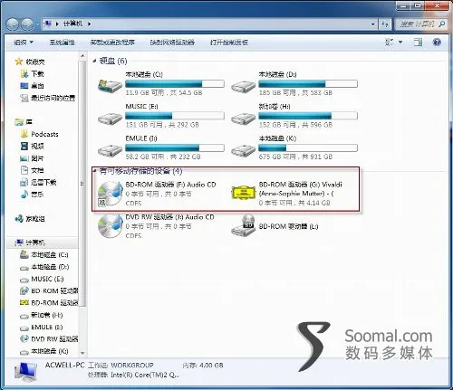
Task: Select the BD-ROM drive (L:) icon
Action: (x=244, y=225)
